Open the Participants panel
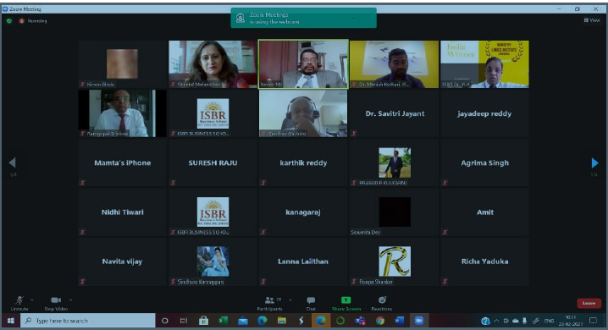608x330 pixels. (x=270, y=303)
